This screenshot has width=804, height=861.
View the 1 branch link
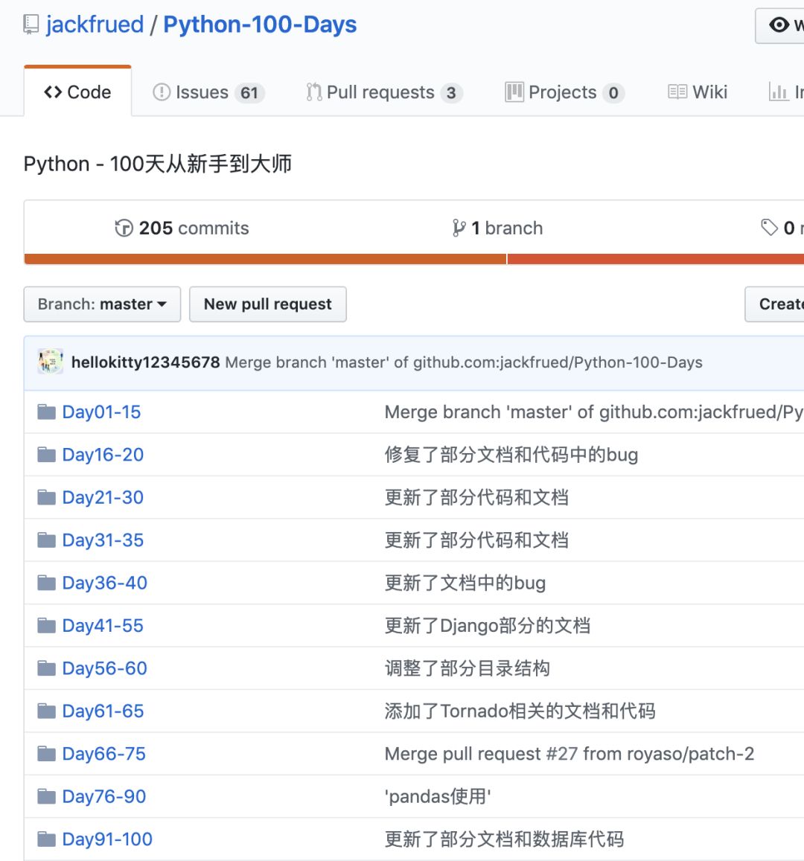click(497, 228)
